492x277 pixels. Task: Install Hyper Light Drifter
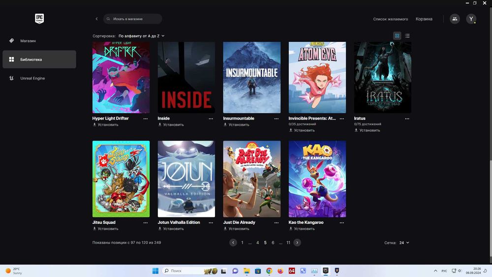coord(105,124)
